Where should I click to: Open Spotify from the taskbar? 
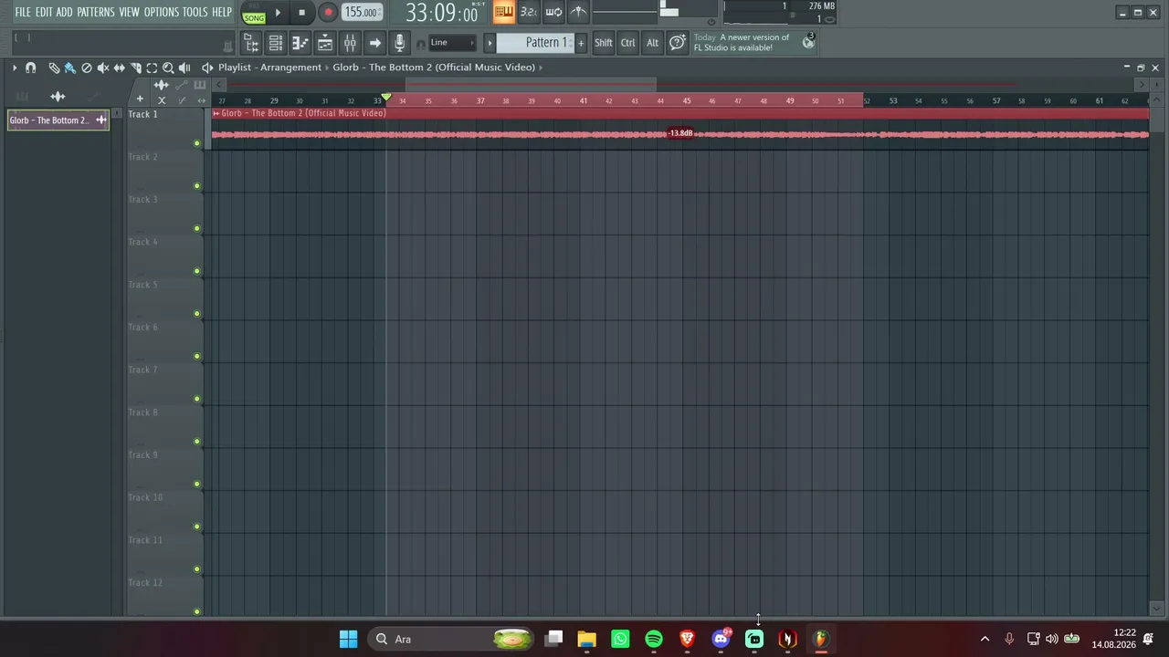pyautogui.click(x=654, y=639)
